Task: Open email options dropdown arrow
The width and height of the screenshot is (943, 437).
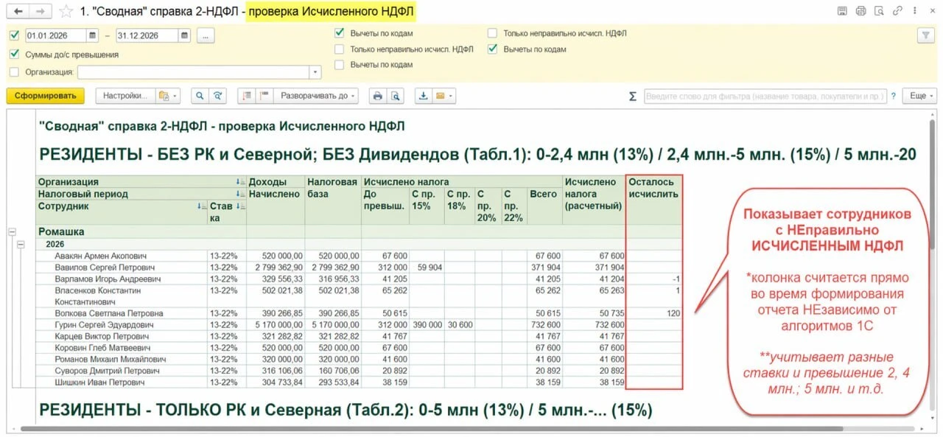Action: pyautogui.click(x=452, y=96)
